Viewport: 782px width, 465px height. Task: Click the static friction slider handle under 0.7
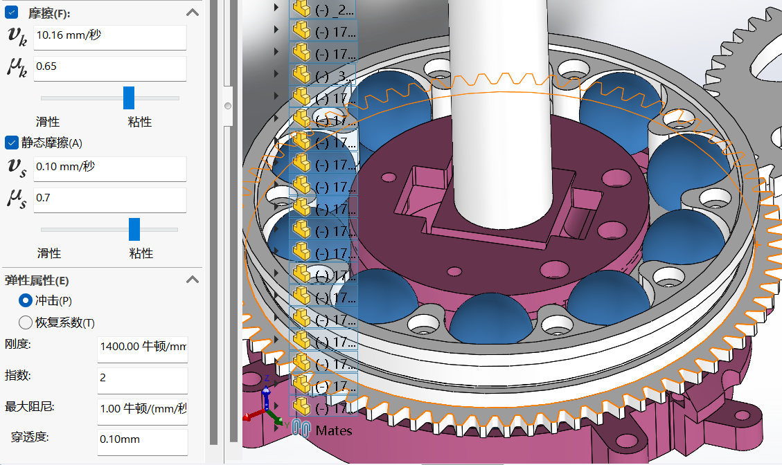tap(134, 229)
